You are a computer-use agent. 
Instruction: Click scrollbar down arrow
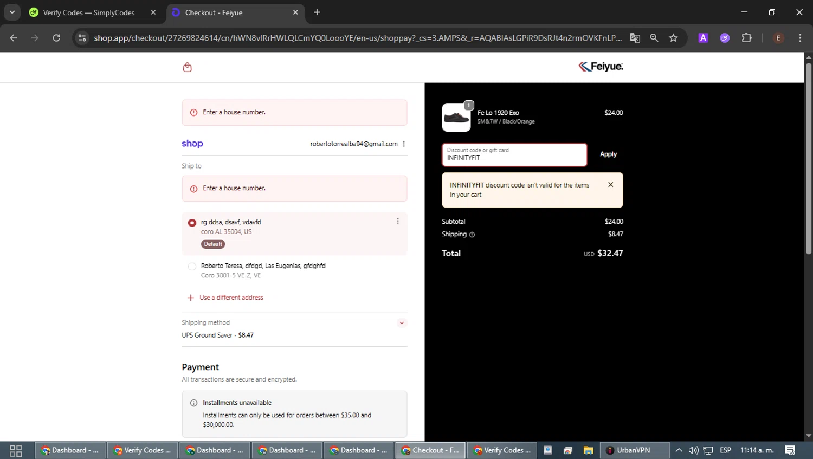[x=808, y=436]
